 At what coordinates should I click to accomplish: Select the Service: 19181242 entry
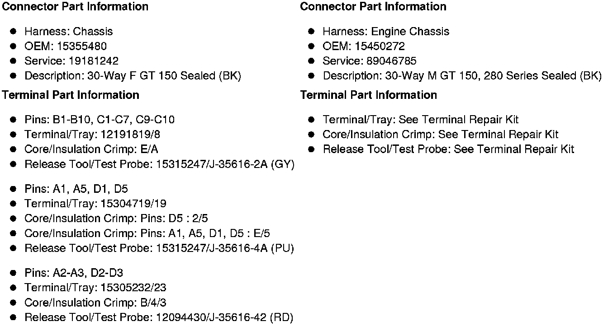[x=71, y=61]
